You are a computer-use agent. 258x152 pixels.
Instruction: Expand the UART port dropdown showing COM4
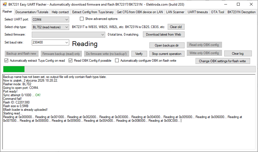click(50, 20)
